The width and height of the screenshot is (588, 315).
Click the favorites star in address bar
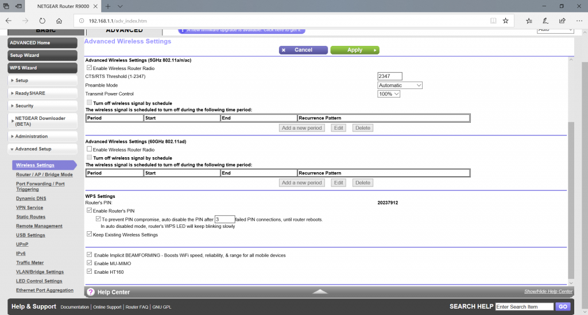(x=505, y=20)
